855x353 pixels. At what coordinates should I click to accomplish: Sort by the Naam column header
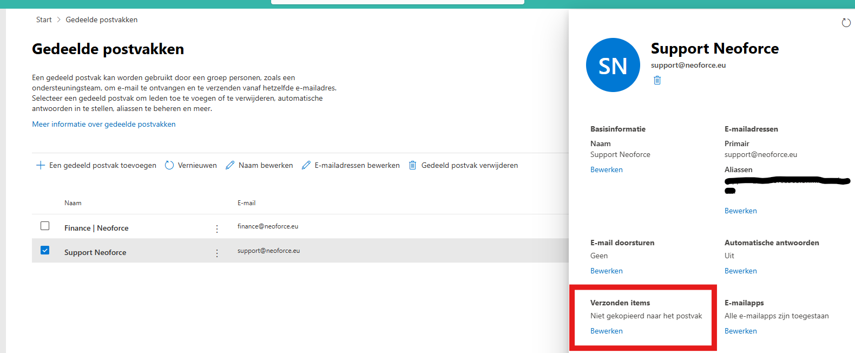pyautogui.click(x=73, y=203)
